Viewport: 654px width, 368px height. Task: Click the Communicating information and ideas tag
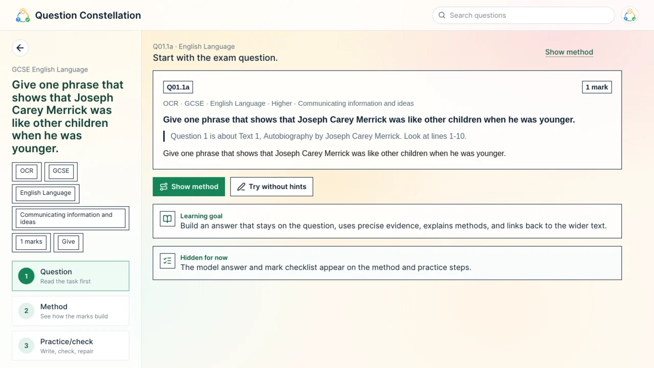click(71, 218)
